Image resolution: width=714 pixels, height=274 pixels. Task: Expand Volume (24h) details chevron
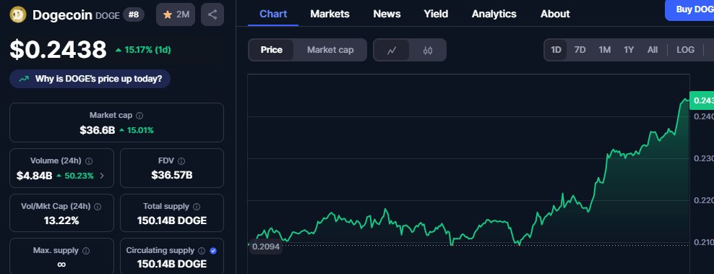[102, 176]
